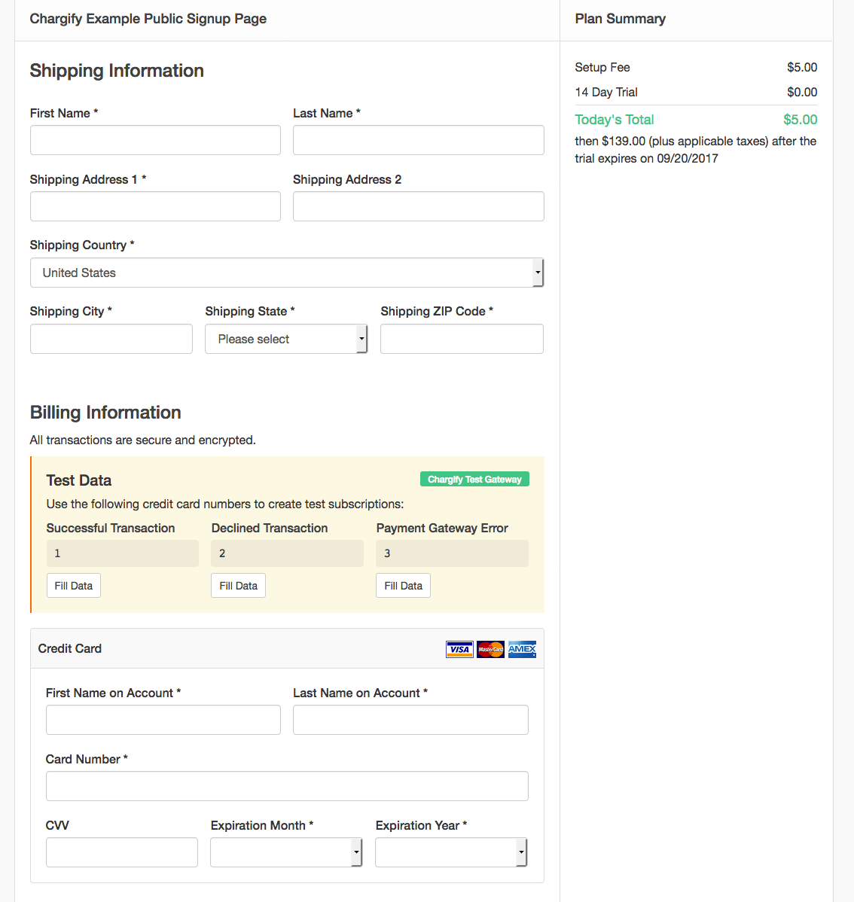Viewport: 854px width, 902px height.
Task: Fill data for Payment Gateway Error
Action: [403, 586]
